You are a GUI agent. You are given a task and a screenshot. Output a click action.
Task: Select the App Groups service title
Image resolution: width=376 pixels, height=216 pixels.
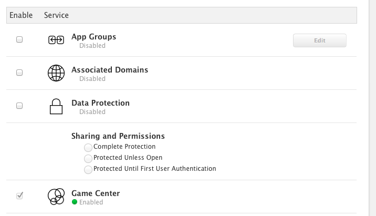pos(93,37)
